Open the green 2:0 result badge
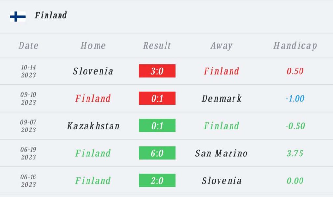Viewport: 333px width, 197px height. 157,180
